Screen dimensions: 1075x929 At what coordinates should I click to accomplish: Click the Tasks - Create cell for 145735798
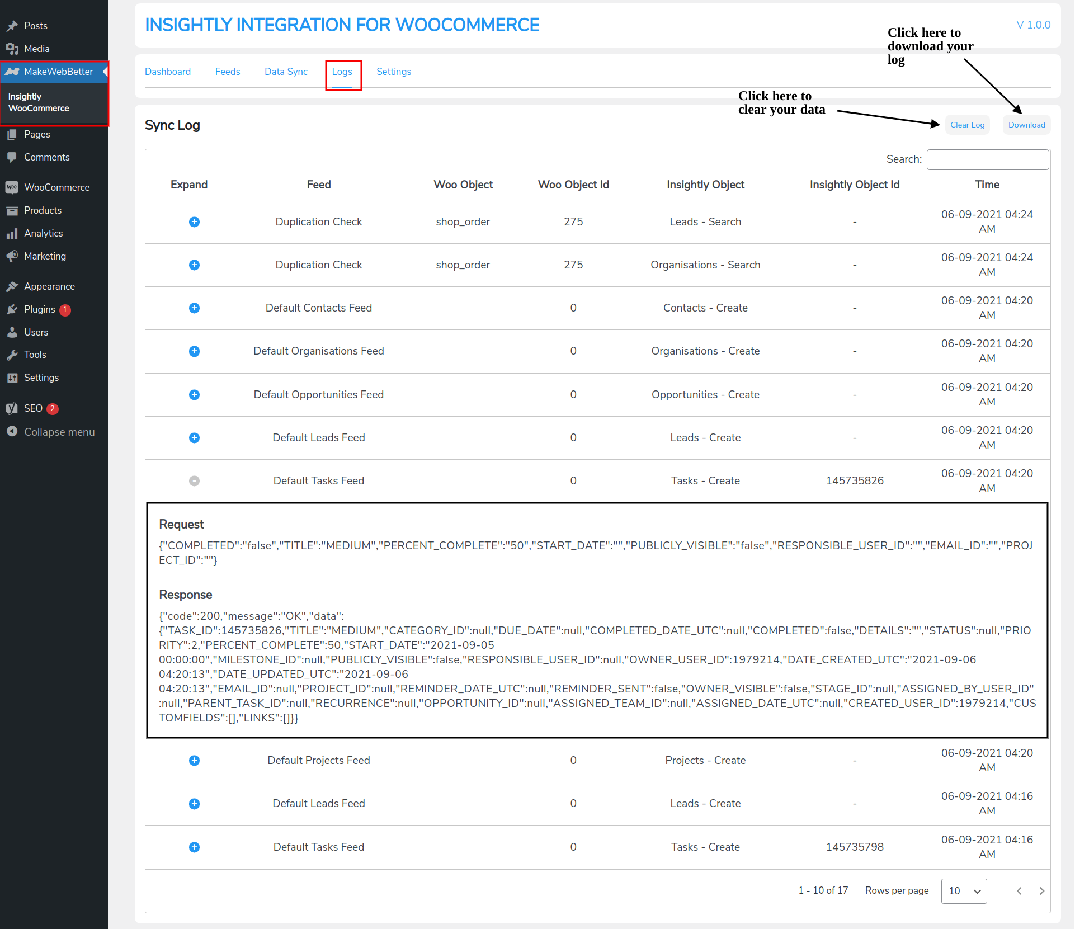705,847
